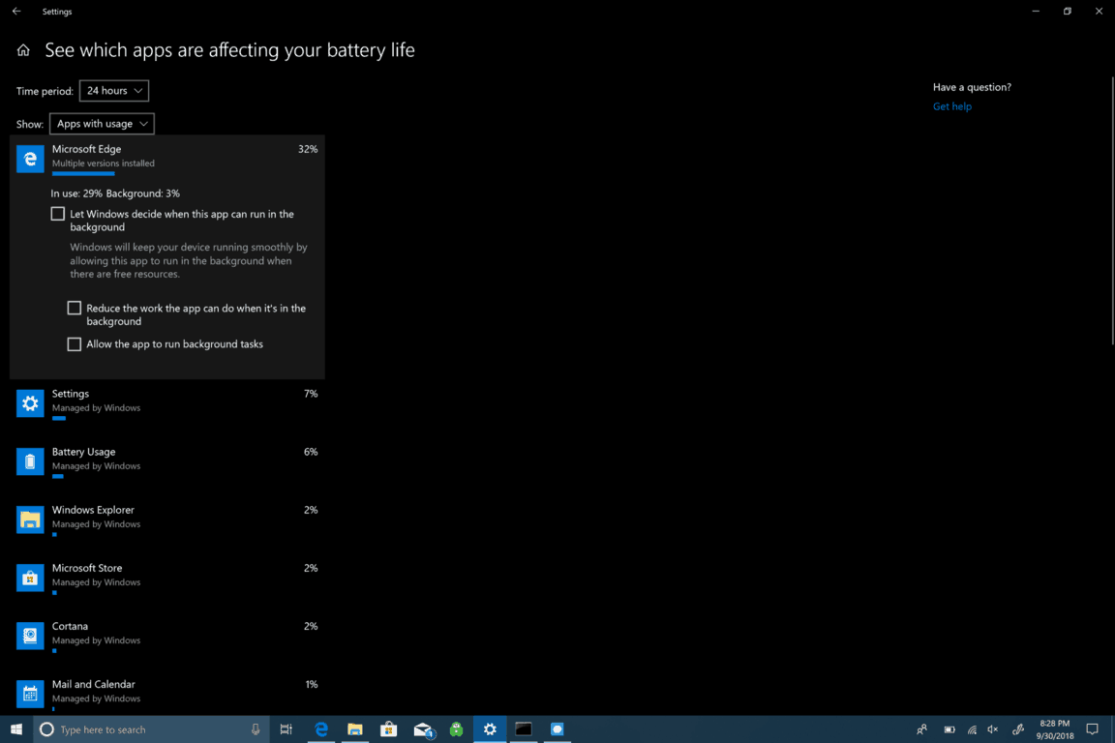This screenshot has height=743, width=1115.
Task: Tick Allow the app to run background tasks
Action: [75, 344]
